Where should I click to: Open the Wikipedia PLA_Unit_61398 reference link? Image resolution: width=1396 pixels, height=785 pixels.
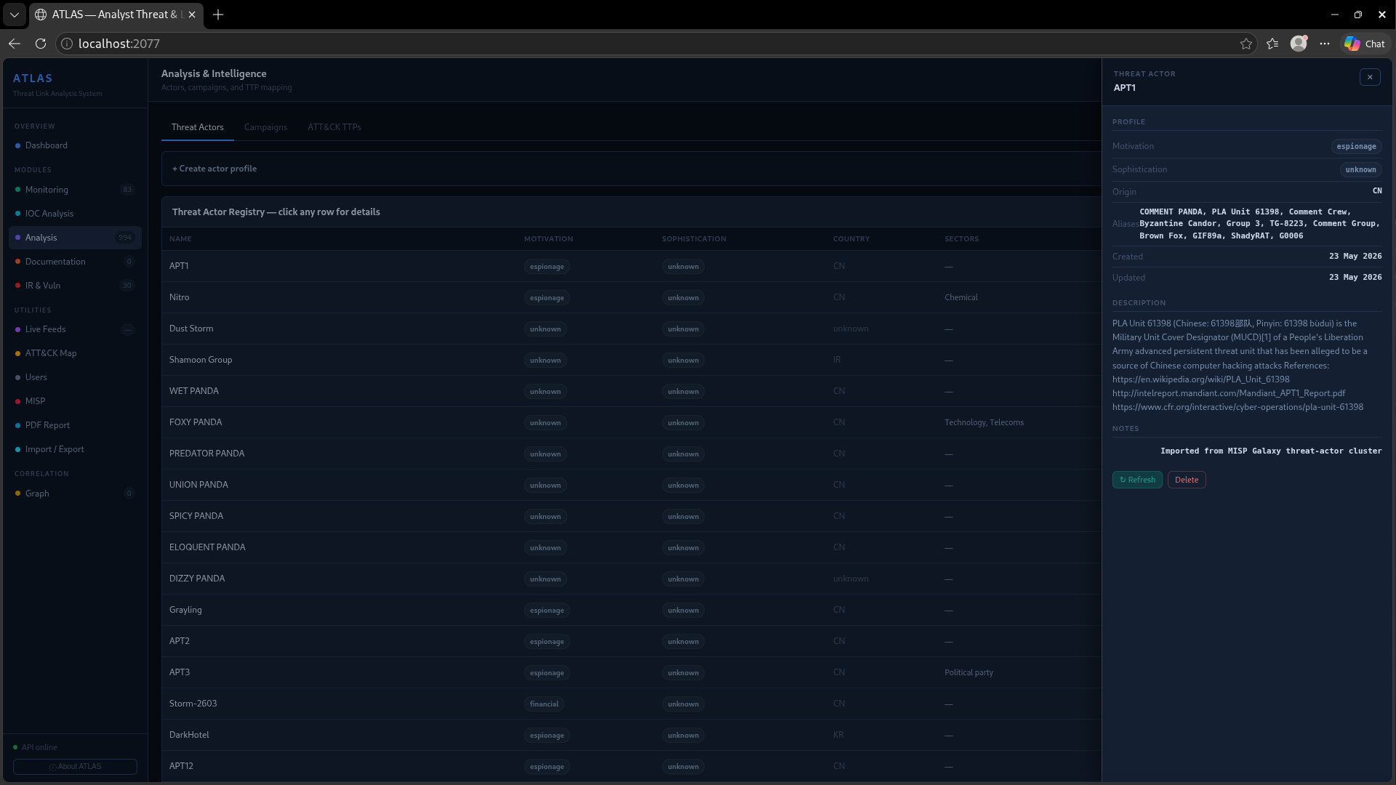(x=1201, y=379)
